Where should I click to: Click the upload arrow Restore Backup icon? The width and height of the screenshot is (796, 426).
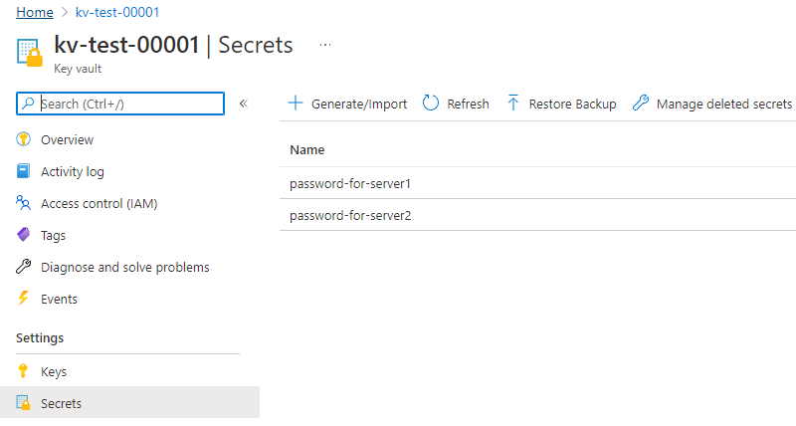pyautogui.click(x=513, y=104)
